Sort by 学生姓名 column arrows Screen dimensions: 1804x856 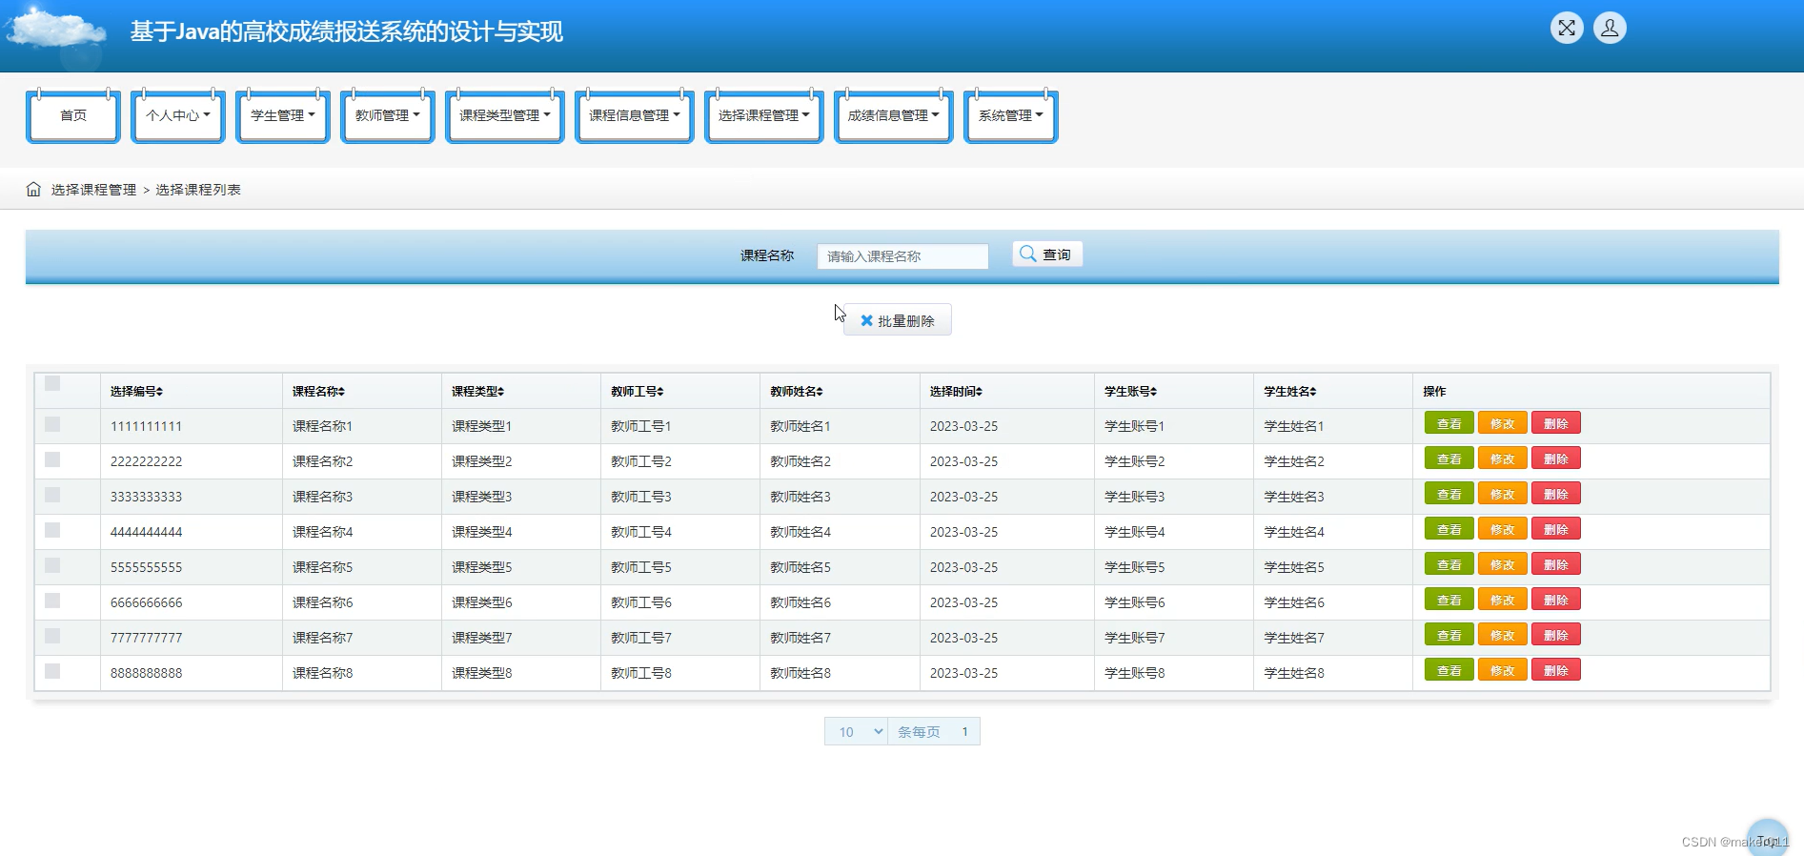click(1312, 392)
